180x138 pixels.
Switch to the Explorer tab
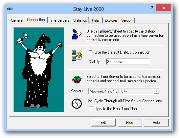pos(111,20)
